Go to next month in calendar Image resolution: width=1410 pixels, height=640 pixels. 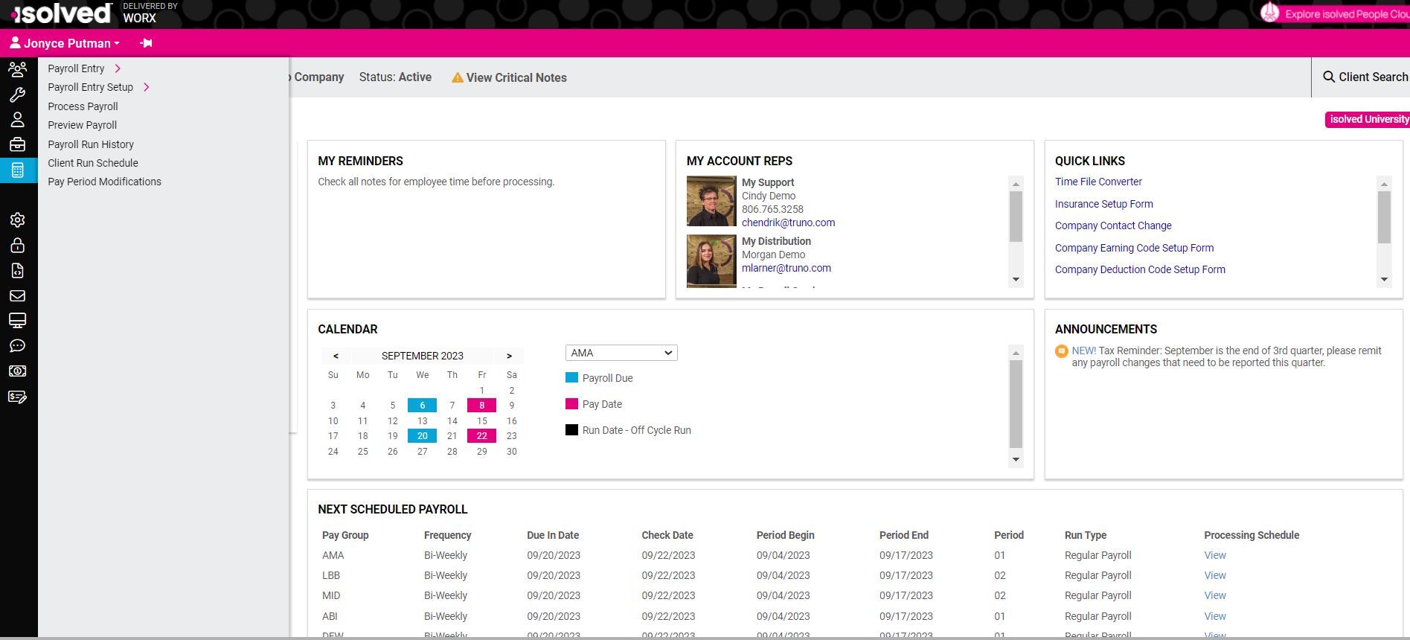pos(509,356)
